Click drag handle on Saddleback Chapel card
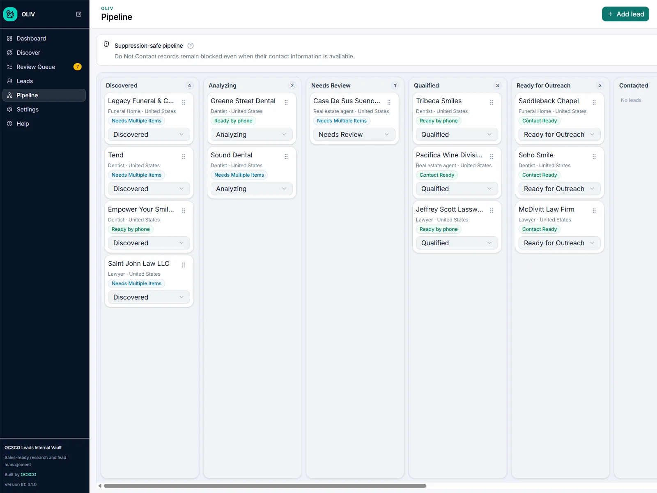Image resolution: width=657 pixels, height=493 pixels. 594,102
